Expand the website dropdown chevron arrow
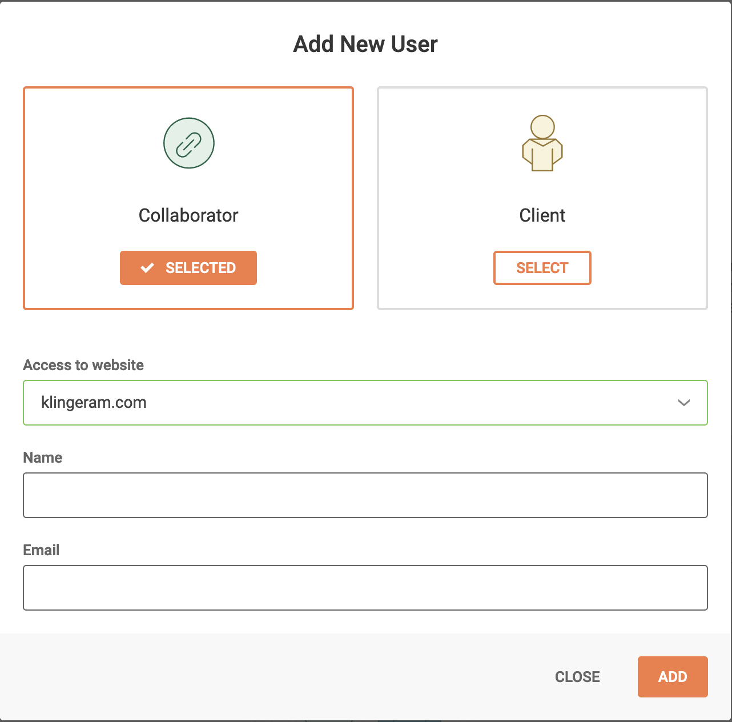The height and width of the screenshot is (722, 732). point(683,403)
